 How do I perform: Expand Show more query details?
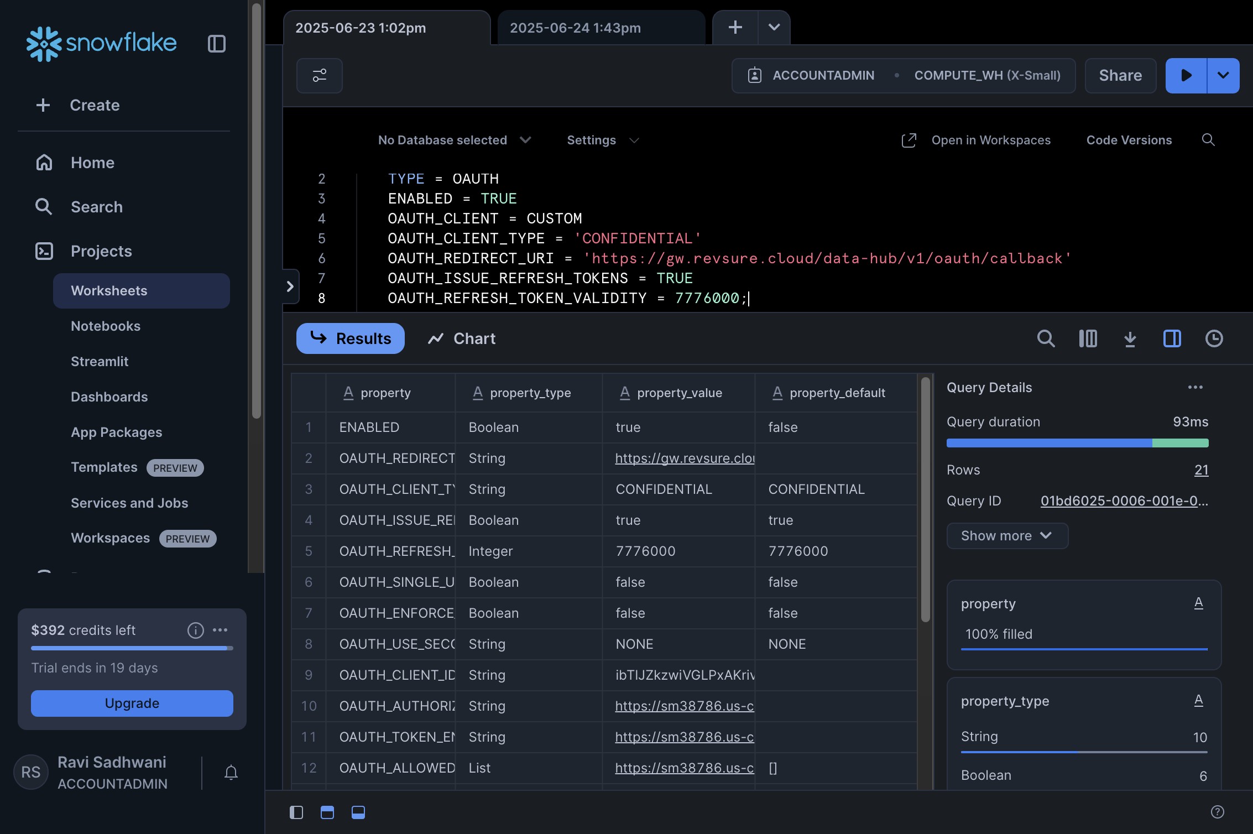pos(1007,536)
